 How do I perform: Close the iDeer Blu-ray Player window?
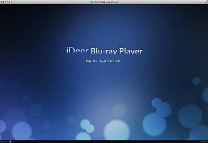click(x=3, y=2)
